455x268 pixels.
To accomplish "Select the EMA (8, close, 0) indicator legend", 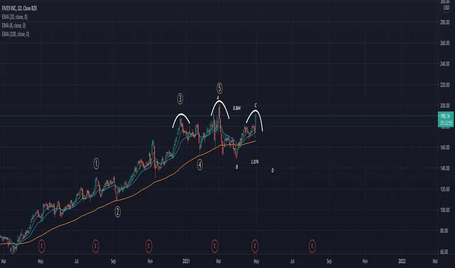I will point(14,25).
